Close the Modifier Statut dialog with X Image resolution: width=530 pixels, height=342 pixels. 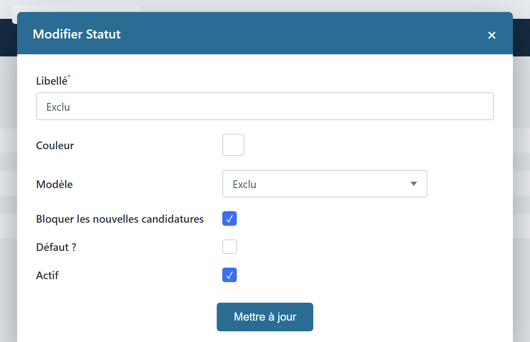(x=492, y=35)
